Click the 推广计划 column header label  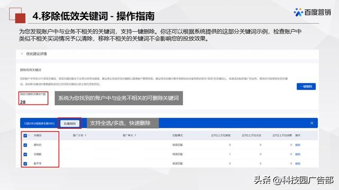pos(78,136)
